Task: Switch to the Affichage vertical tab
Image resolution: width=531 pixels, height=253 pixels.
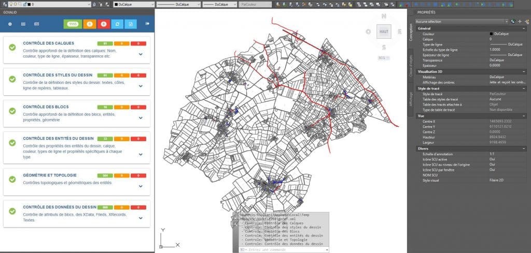Action: pos(411,98)
